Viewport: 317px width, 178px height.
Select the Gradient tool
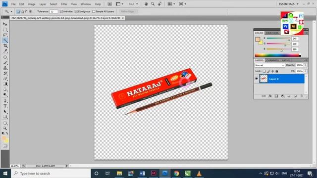(5, 84)
